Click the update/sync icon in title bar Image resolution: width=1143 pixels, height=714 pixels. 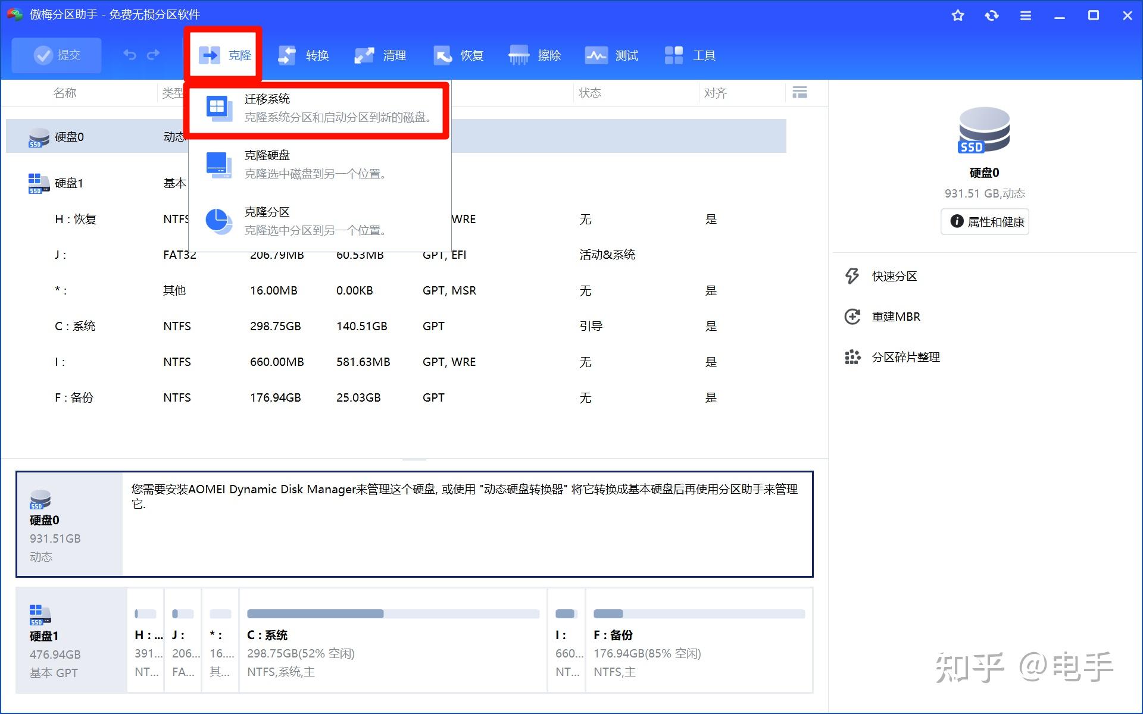[x=991, y=15]
